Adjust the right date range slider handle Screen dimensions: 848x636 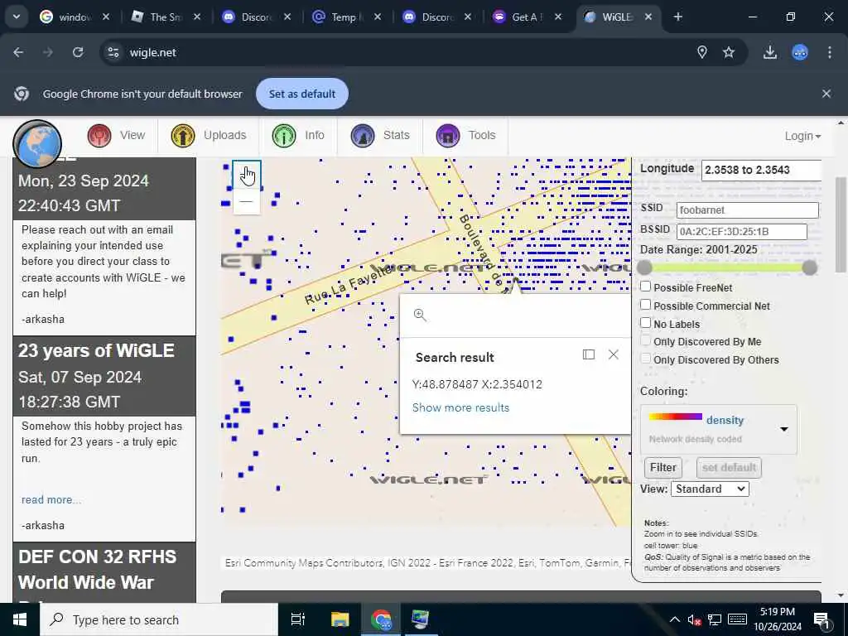(x=810, y=267)
